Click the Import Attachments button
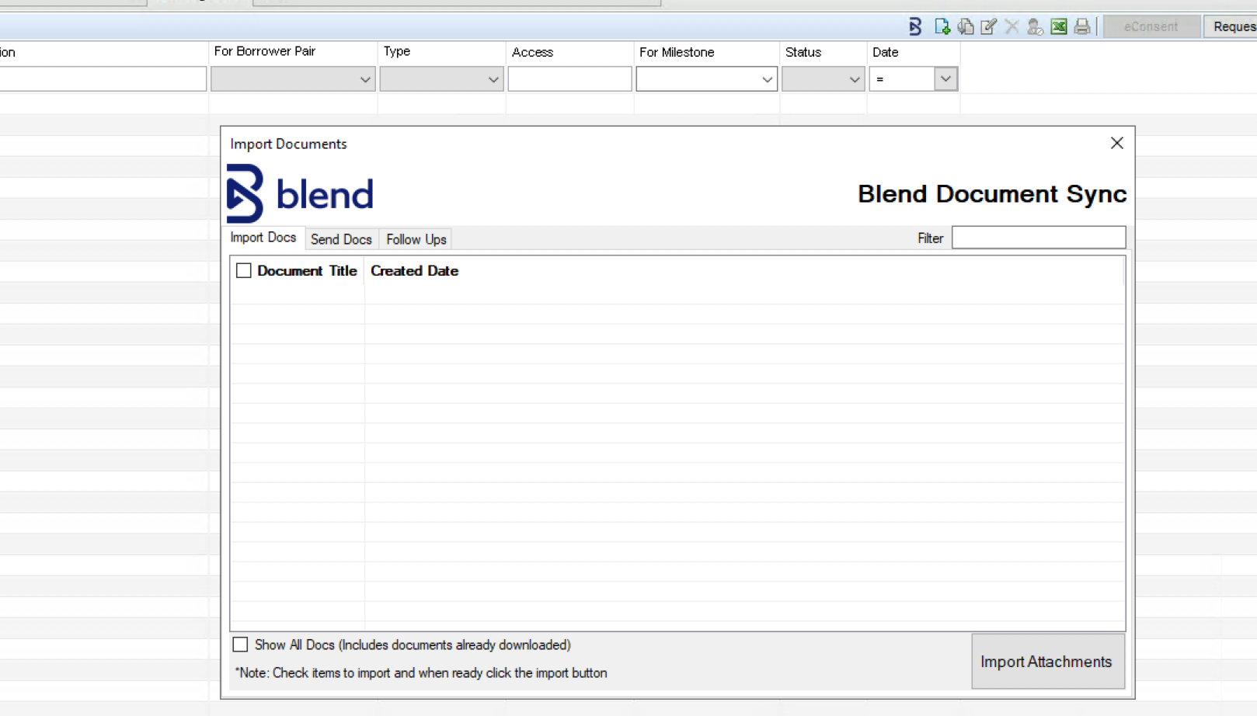 click(1047, 662)
